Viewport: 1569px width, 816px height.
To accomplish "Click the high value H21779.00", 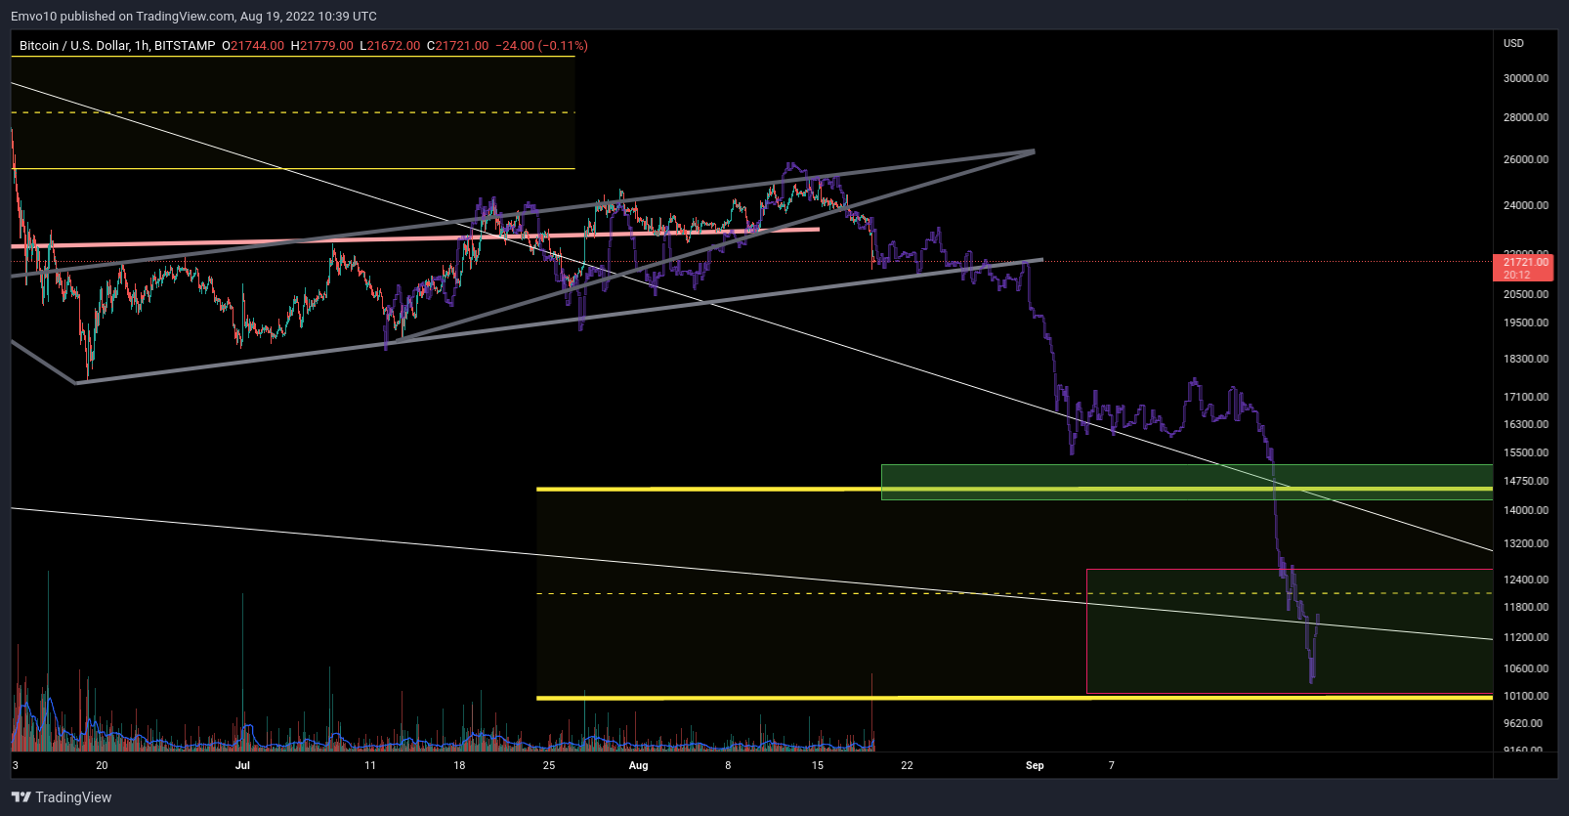I will coord(322,45).
